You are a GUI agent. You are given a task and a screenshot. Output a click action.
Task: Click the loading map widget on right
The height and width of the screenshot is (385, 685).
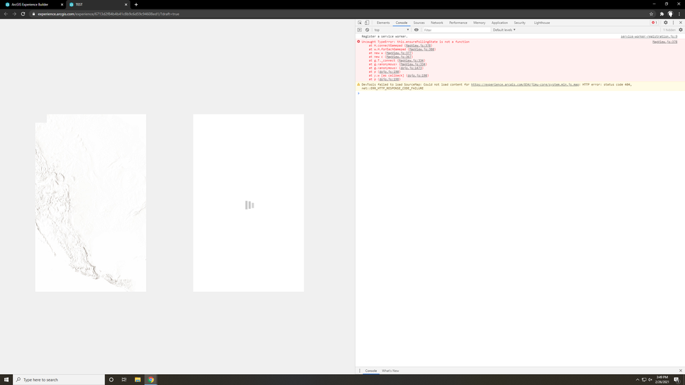[249, 203]
